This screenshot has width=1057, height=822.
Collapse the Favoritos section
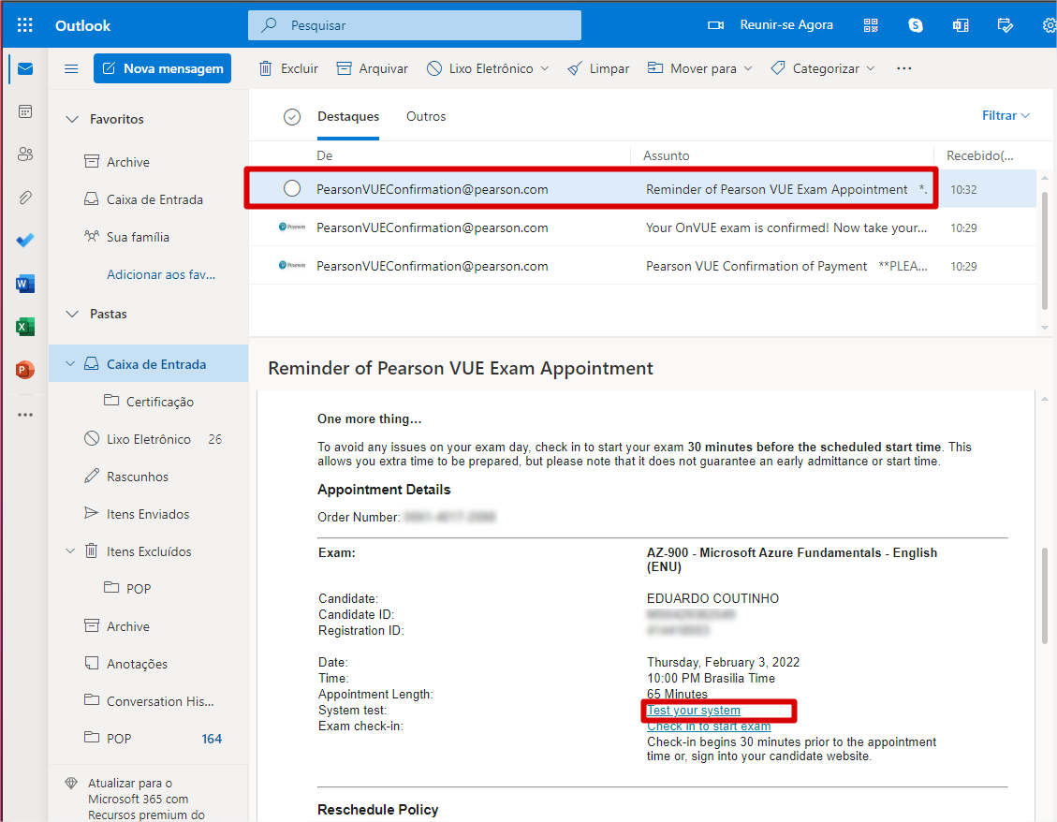(x=72, y=119)
